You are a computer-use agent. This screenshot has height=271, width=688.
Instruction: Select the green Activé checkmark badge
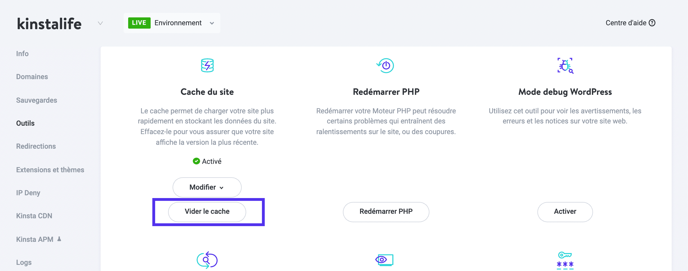tap(196, 161)
